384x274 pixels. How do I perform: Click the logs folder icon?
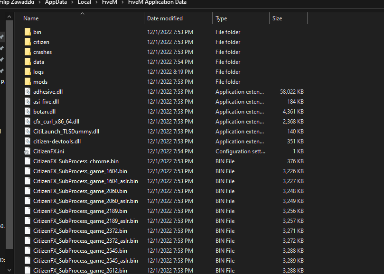[28, 72]
